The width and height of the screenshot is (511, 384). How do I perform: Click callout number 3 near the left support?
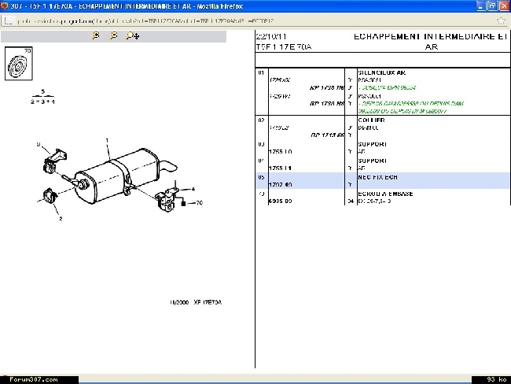39,144
